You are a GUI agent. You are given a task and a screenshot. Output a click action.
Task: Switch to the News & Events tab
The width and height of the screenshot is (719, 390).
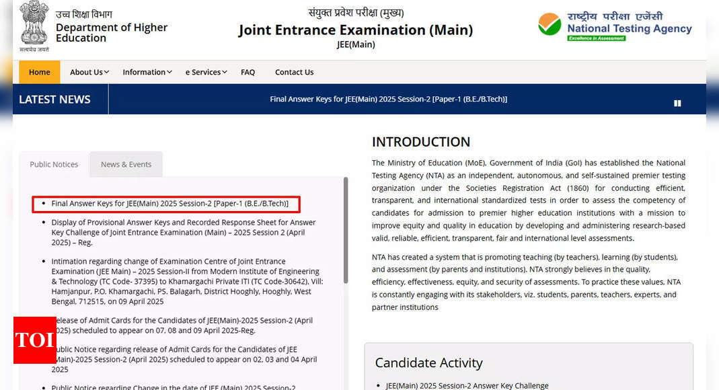(126, 164)
